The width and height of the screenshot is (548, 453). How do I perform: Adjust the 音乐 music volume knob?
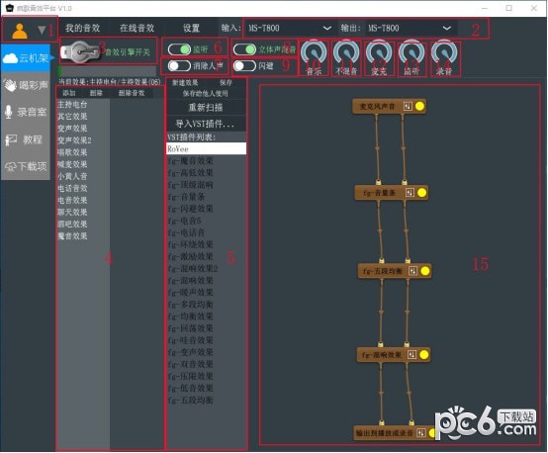[314, 52]
